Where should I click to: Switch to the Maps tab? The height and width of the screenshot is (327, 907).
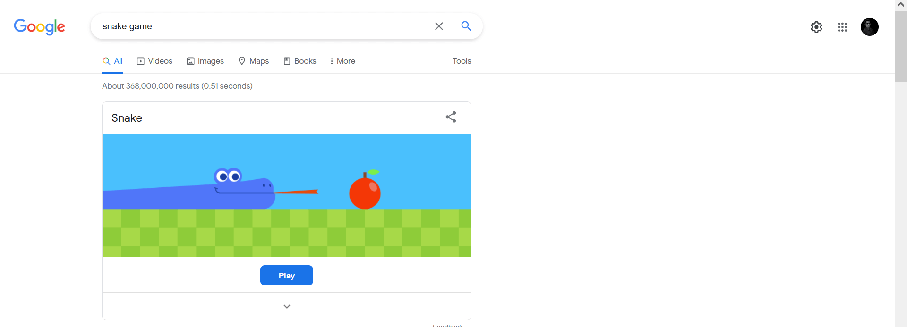254,61
